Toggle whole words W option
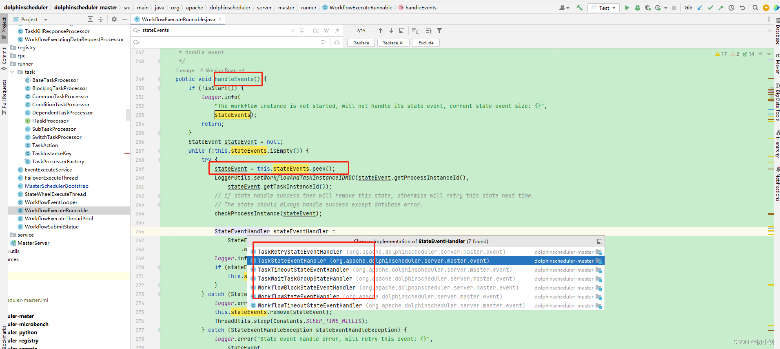This screenshot has width=780, height=349. (326, 31)
